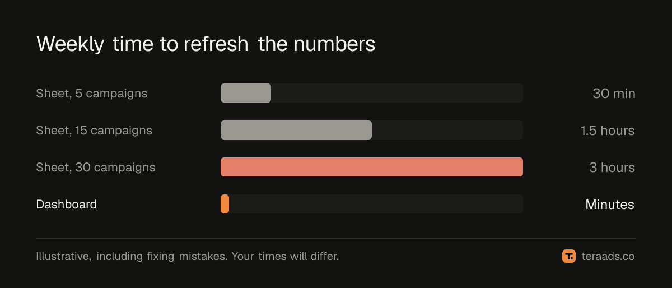The width and height of the screenshot is (672, 288).
Task: Click the gray bar for 15 campaigns
Action: tap(296, 130)
